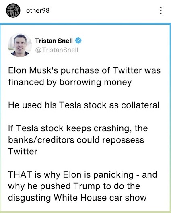Select the phrase White House car show
171x213 pixels.
click(x=100, y=198)
